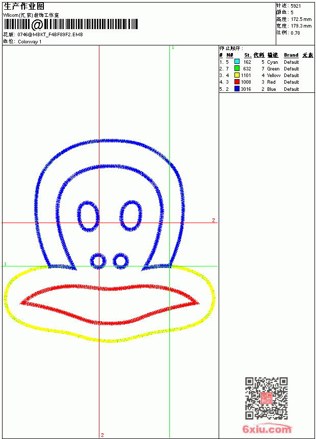Click the yellow color swatch in stop sequence
The image size is (316, 439).
coord(237,75)
